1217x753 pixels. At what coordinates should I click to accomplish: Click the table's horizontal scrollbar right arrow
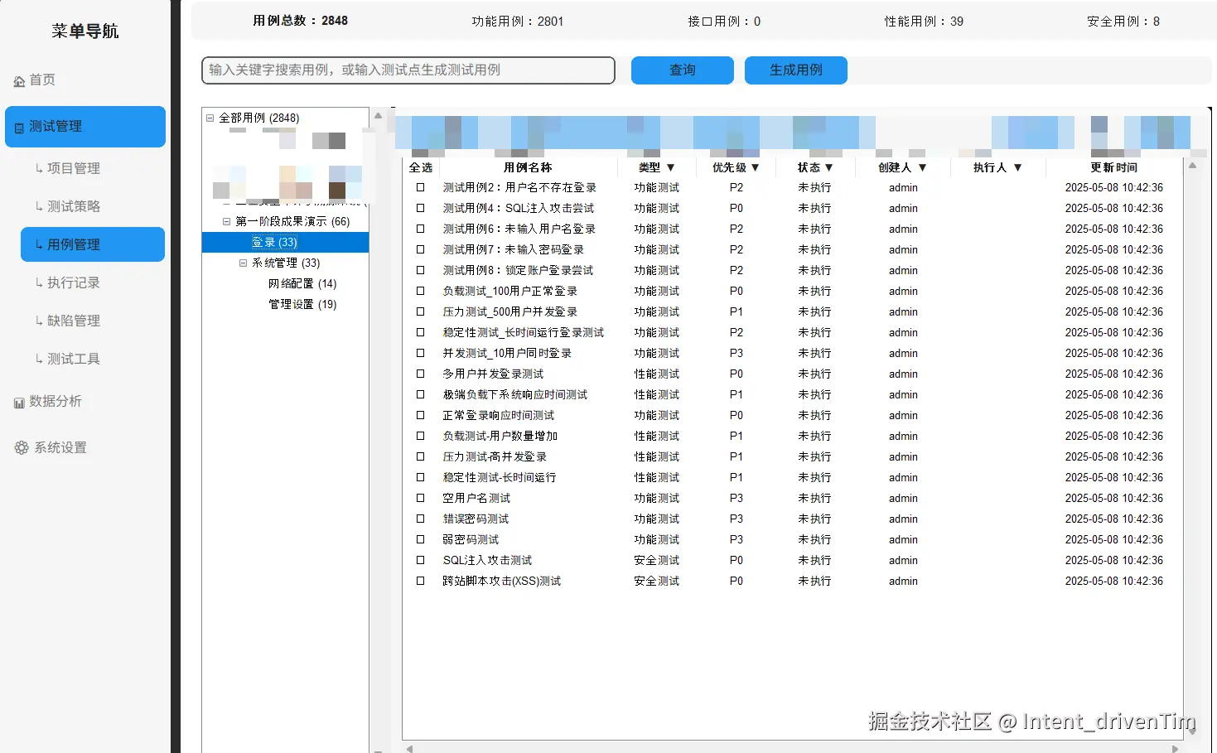1175,748
